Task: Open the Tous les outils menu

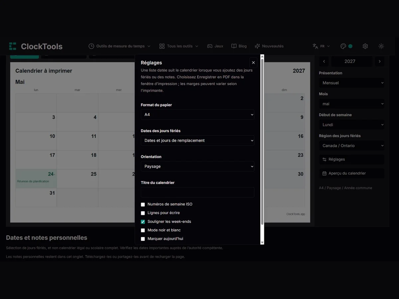Action: click(179, 46)
